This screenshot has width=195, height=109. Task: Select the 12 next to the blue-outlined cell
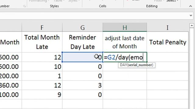click(x=42, y=57)
